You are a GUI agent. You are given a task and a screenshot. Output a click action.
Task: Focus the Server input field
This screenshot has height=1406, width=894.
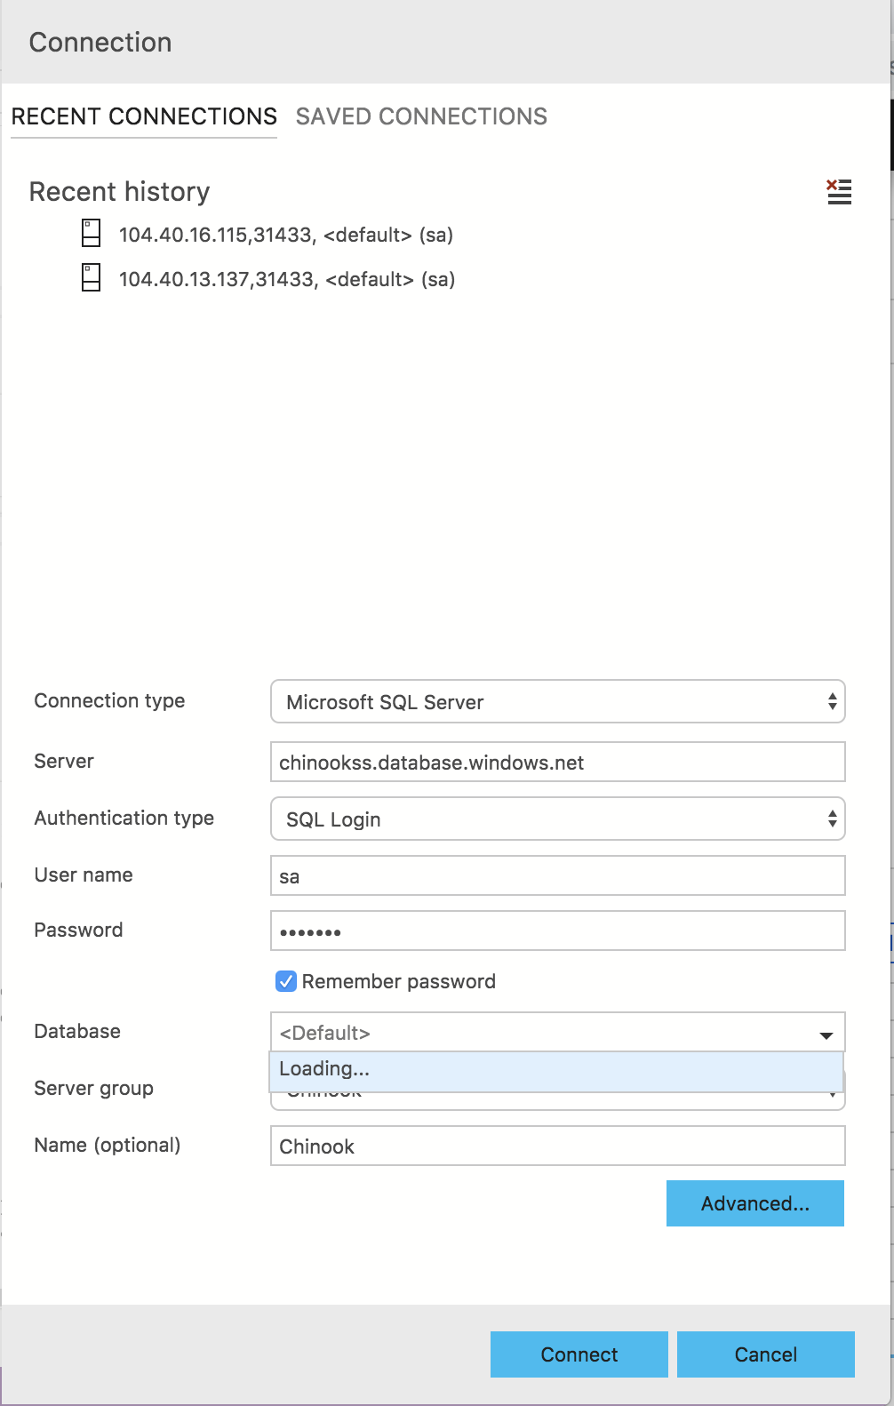pyautogui.click(x=558, y=763)
